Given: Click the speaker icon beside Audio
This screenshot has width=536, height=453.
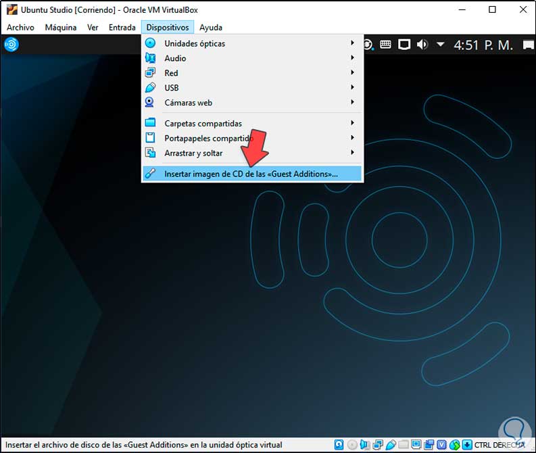Looking at the screenshot, I should point(151,58).
